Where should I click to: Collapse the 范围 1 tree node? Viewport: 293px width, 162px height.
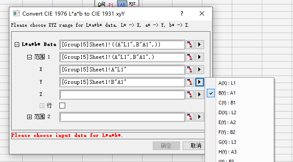coord(29,57)
